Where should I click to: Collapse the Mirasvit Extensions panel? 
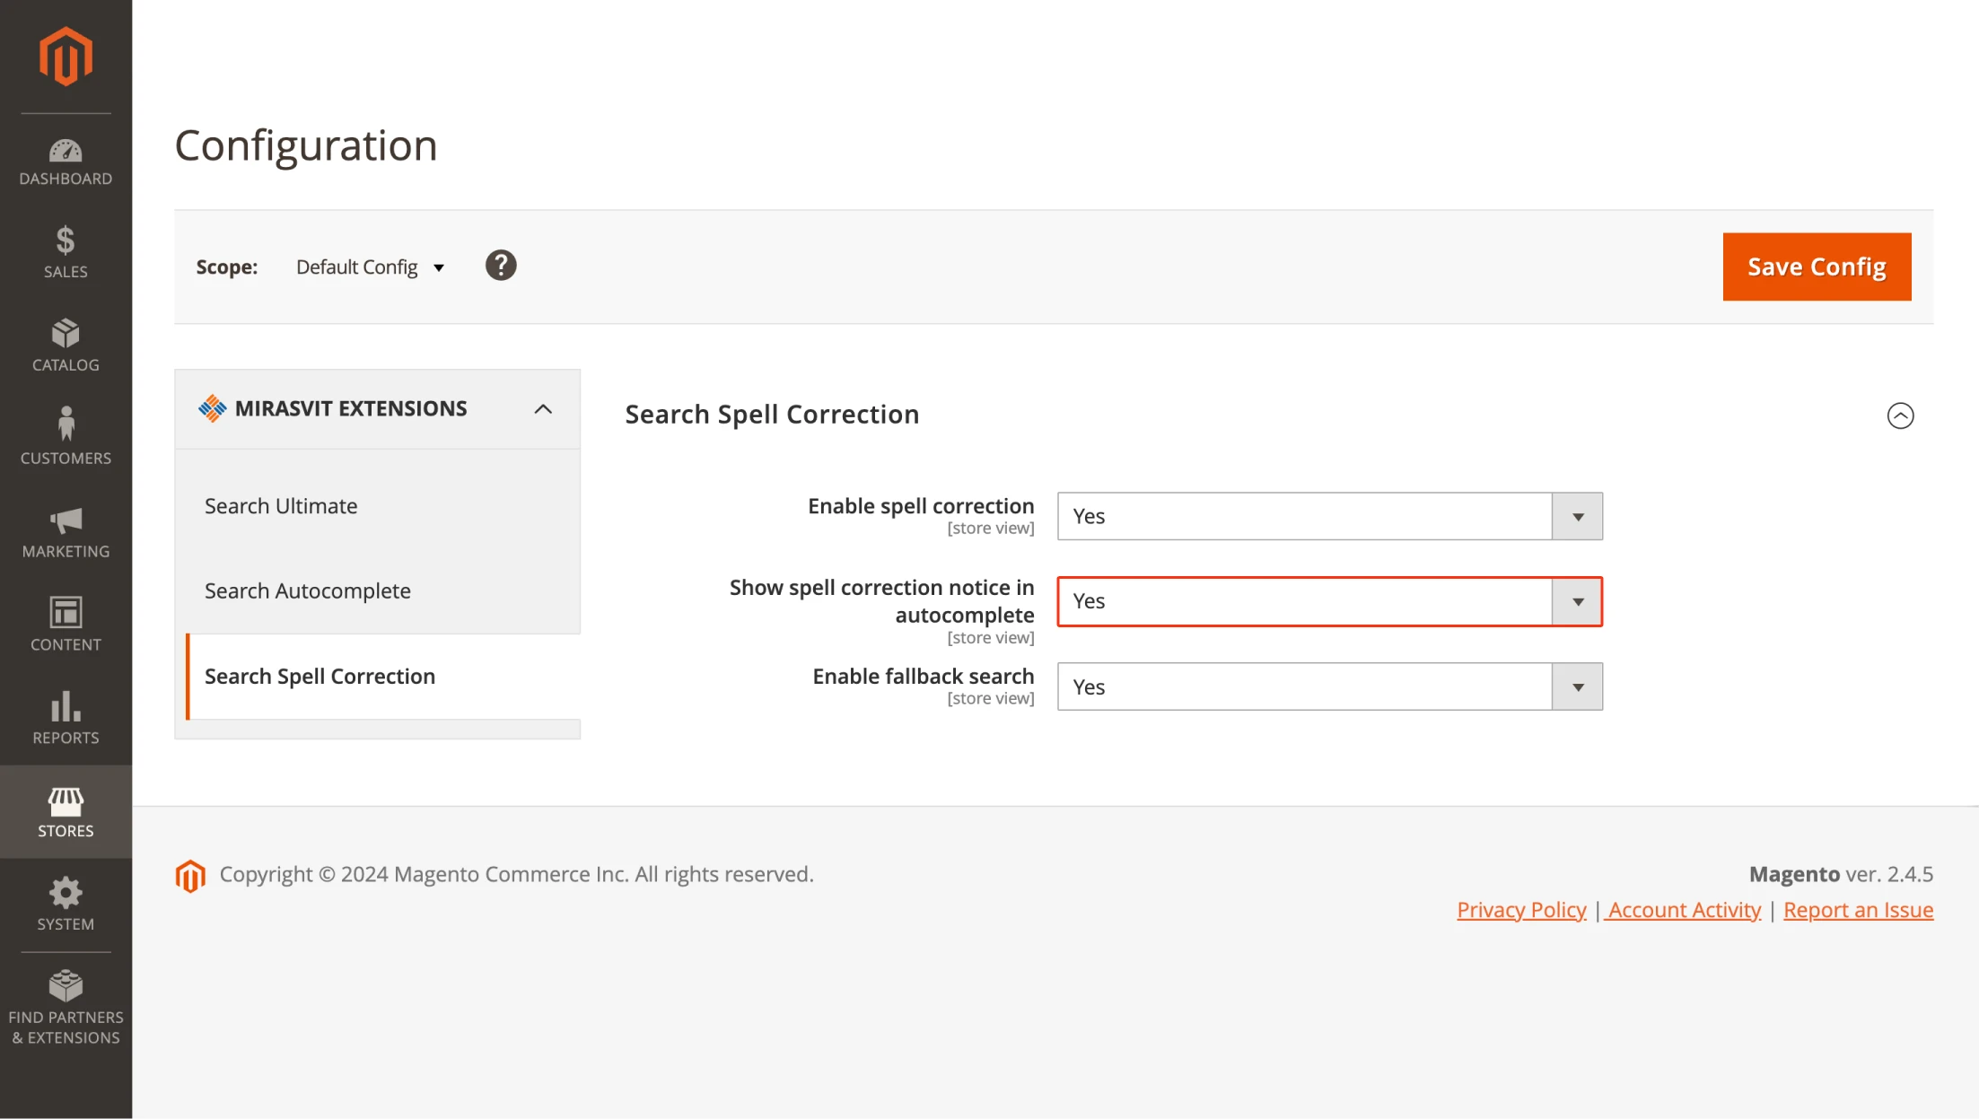(x=541, y=407)
